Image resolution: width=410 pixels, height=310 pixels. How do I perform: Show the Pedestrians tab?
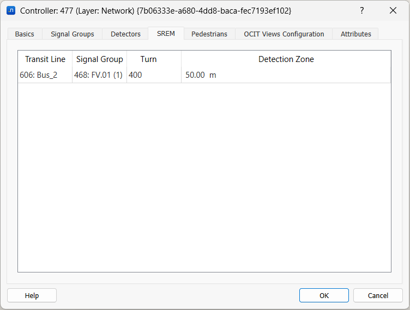tap(209, 34)
